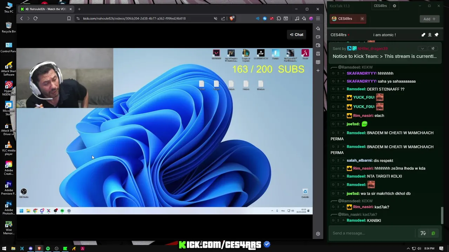This screenshot has height=252, width=449.
Task: Open Leo AI sparkle icon in toolbar
Action: point(304,19)
